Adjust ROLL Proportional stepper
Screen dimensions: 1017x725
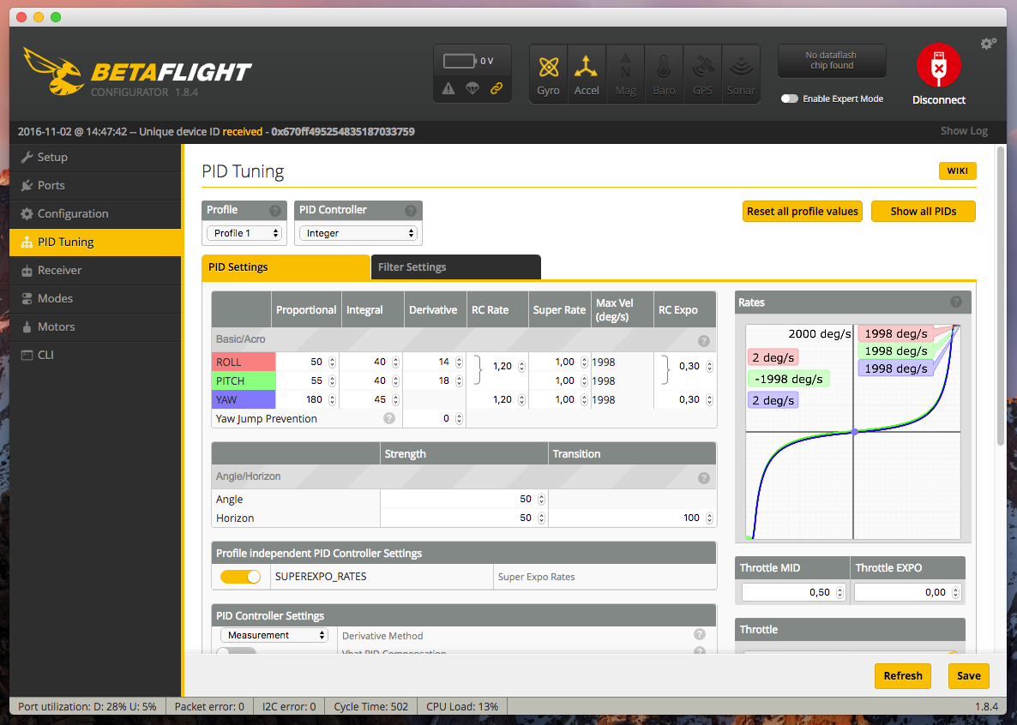click(332, 362)
